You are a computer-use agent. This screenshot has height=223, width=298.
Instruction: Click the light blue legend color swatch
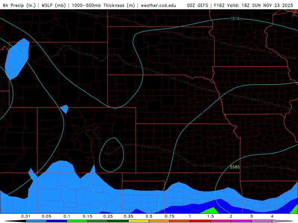(x=36, y=221)
